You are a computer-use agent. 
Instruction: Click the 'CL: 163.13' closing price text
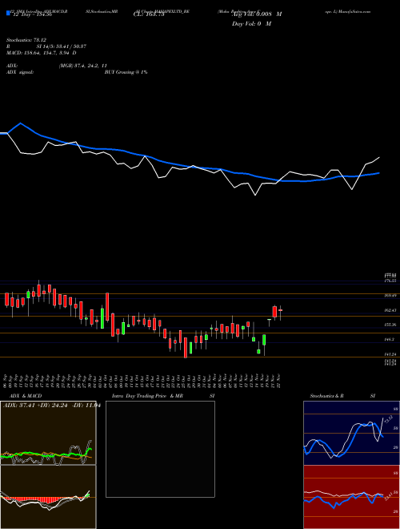pos(149,14)
